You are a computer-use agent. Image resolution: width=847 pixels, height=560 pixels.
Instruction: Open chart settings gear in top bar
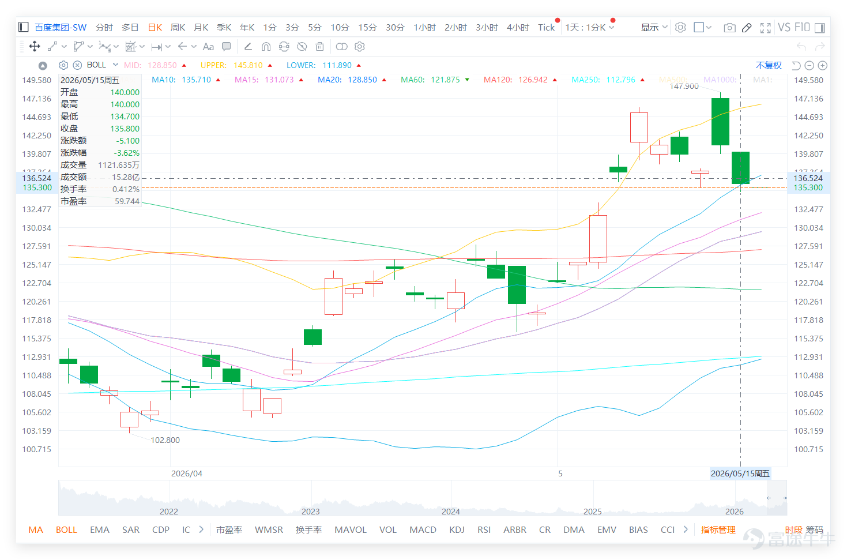(x=680, y=27)
